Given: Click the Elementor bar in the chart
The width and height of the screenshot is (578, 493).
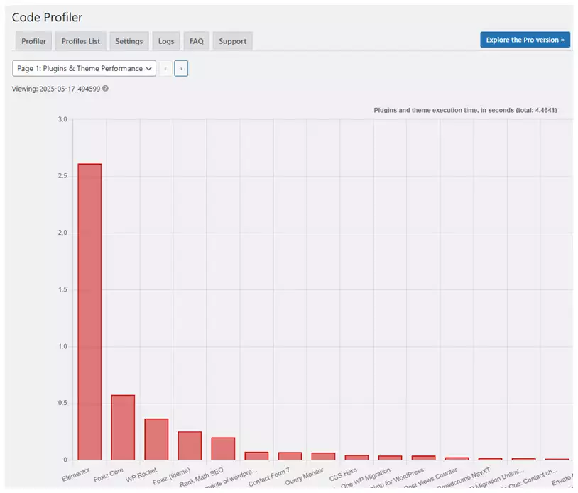Looking at the screenshot, I should point(89,311).
